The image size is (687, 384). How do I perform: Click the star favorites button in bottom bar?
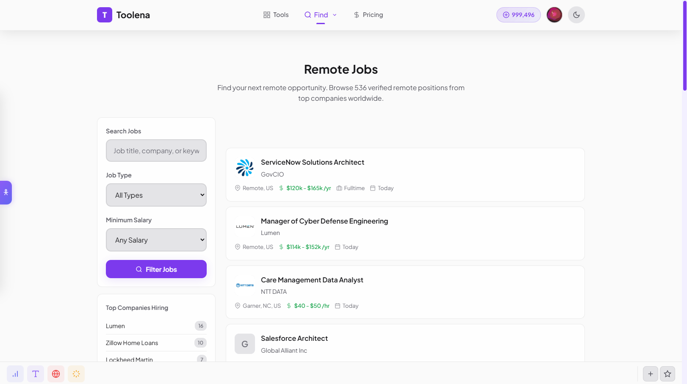(x=668, y=374)
